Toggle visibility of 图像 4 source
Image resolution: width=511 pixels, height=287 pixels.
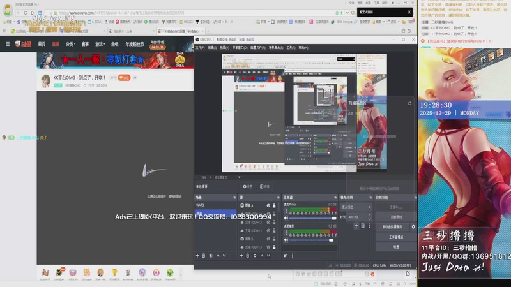[268, 205]
